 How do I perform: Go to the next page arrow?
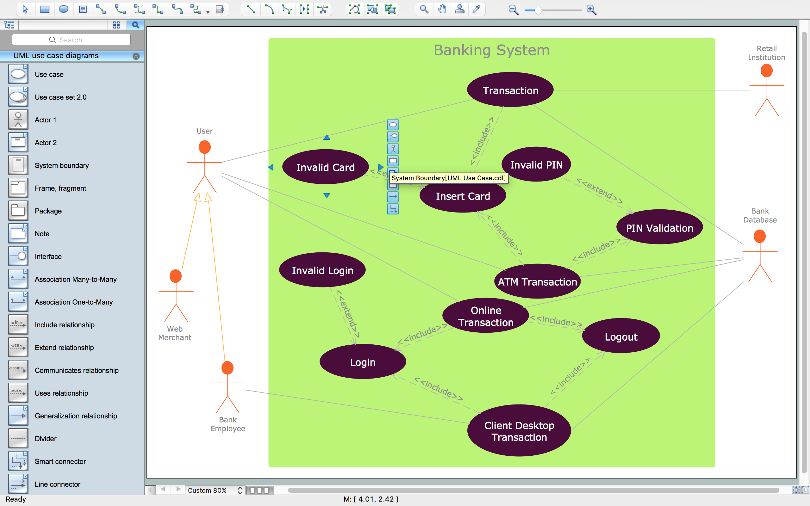178,489
